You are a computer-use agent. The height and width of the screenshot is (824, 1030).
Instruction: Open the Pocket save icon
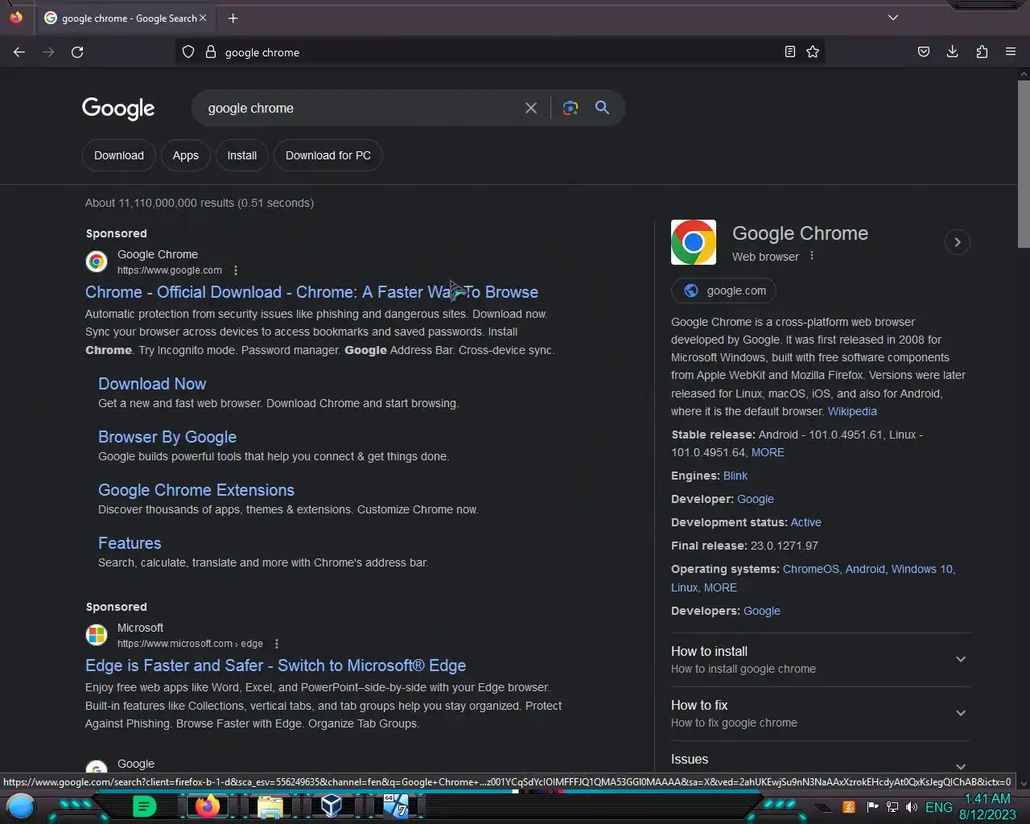point(924,51)
